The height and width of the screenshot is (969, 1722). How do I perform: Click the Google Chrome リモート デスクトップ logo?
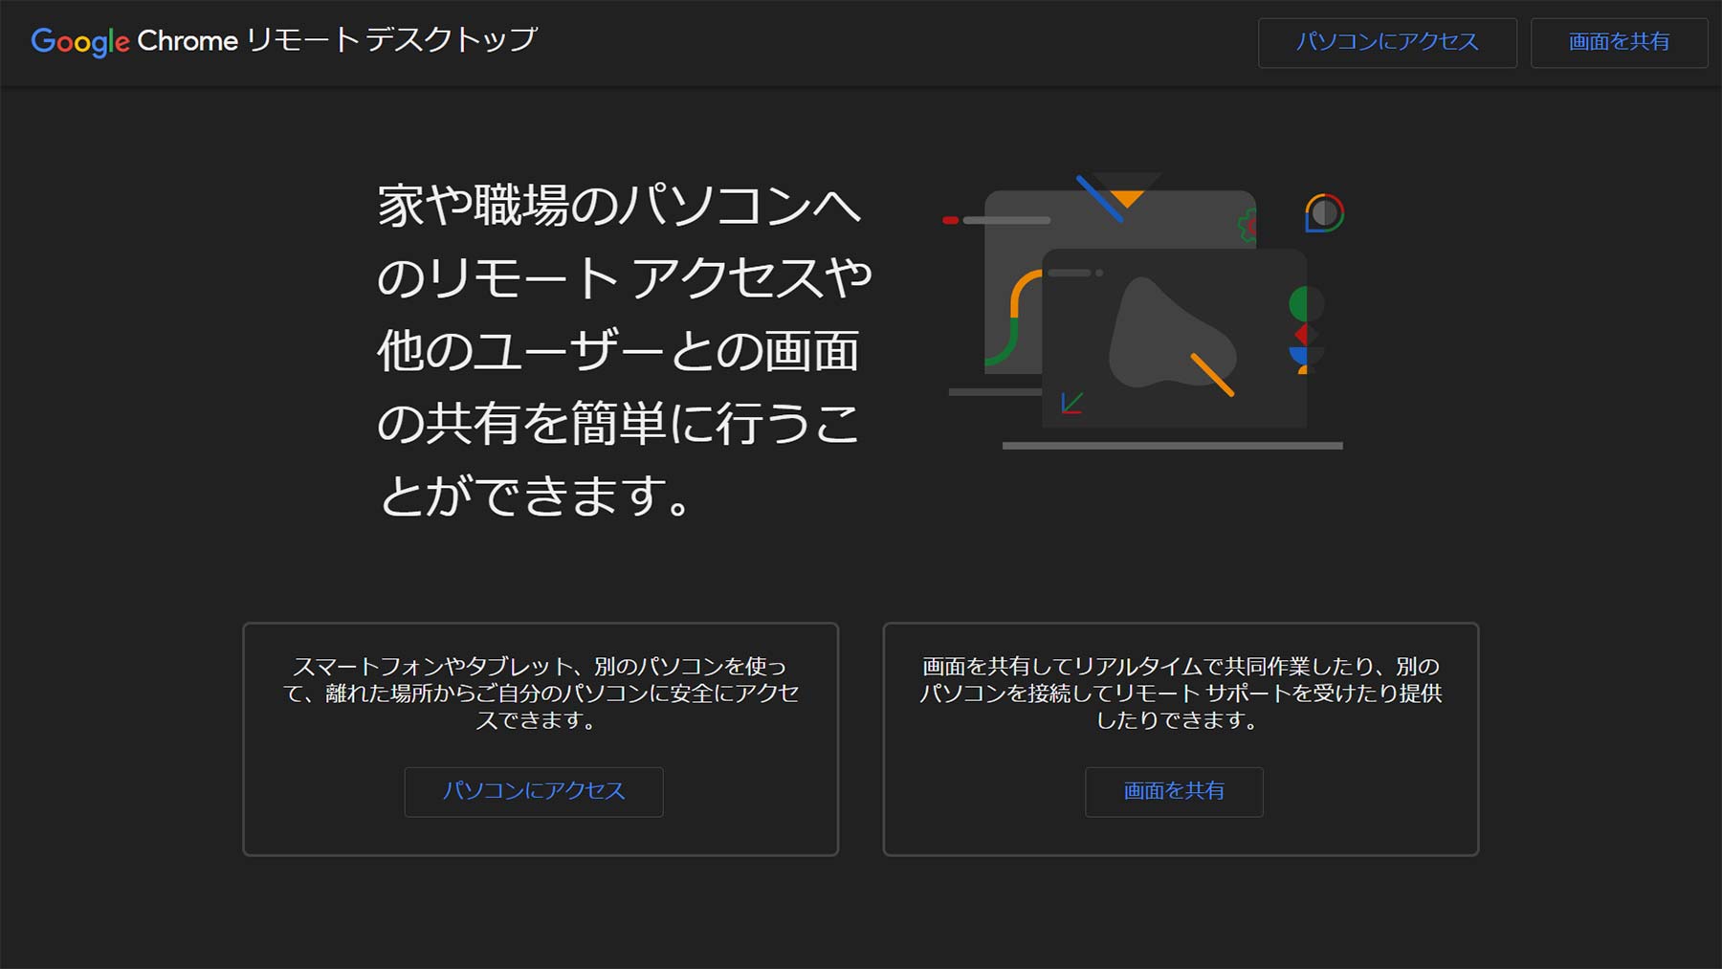coord(284,40)
